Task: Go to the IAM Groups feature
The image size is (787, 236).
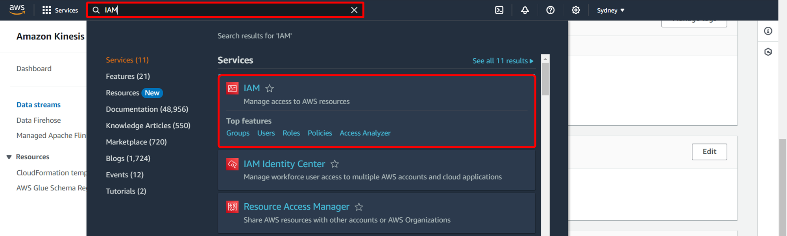Action: tap(238, 133)
